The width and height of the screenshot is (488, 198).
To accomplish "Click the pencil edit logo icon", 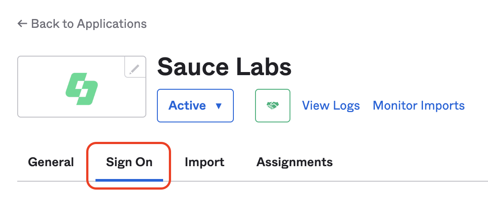I will [x=134, y=68].
